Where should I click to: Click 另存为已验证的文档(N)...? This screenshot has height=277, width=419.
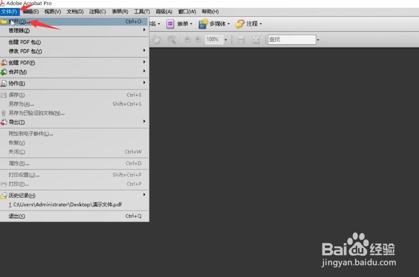(x=74, y=113)
